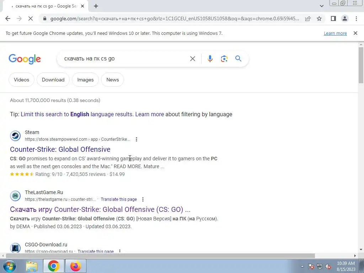The height and width of the screenshot is (273, 364).
Task: Click TheLastGame.Ru site favicon
Action: click(15, 196)
